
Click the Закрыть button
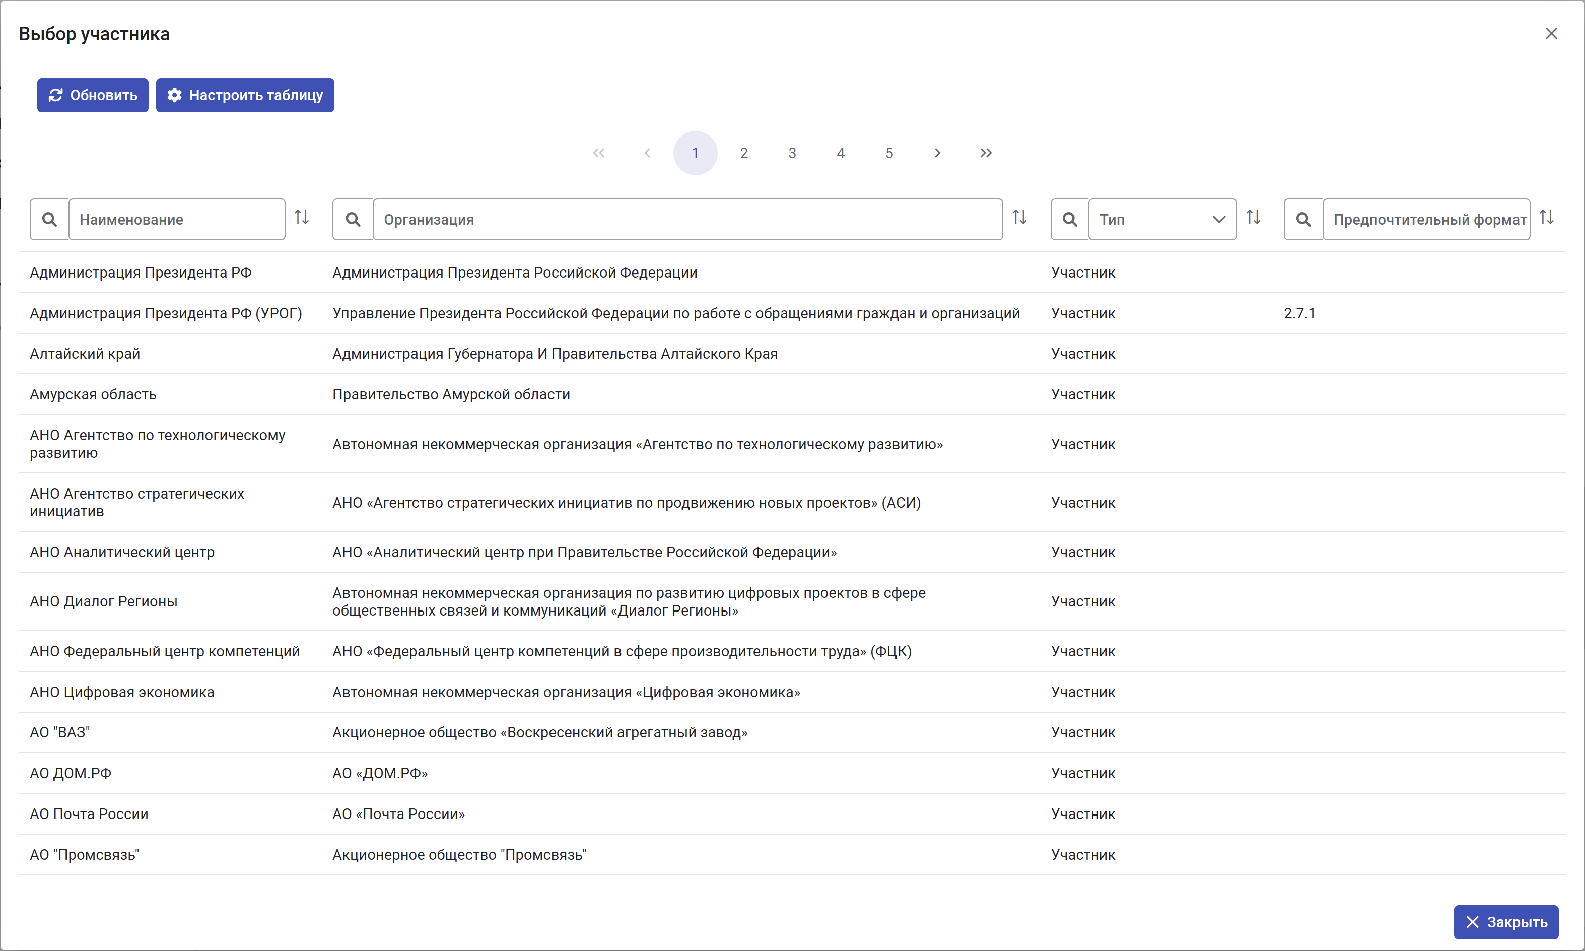1506,922
